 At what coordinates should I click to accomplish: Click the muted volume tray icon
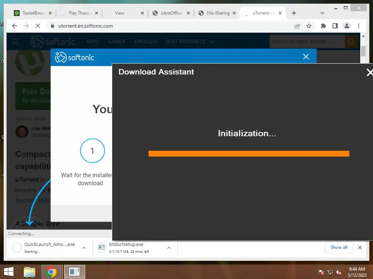339,272
